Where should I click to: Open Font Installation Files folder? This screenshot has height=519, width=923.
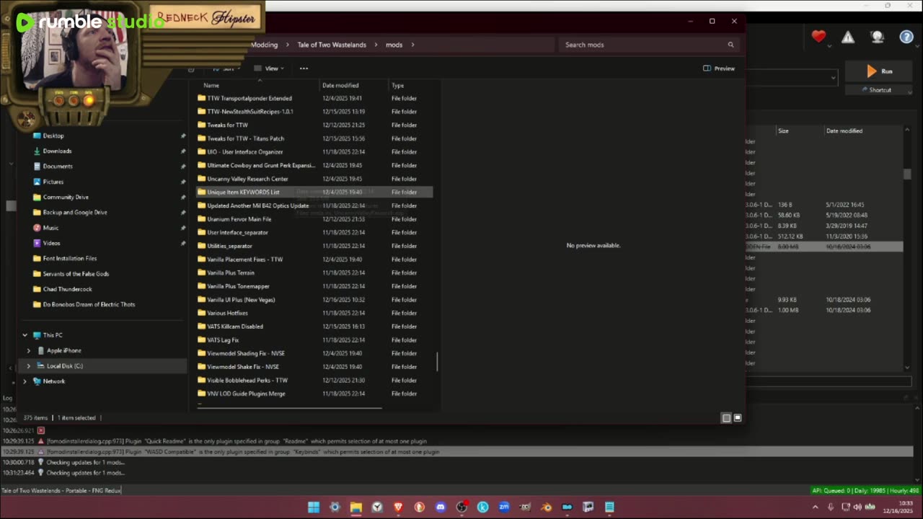69,258
